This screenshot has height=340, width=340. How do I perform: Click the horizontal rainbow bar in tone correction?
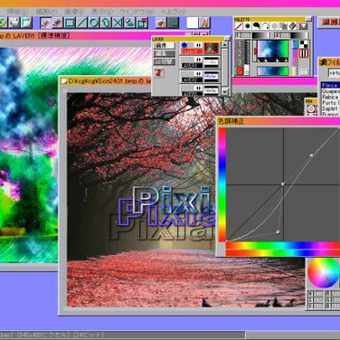click(283, 246)
